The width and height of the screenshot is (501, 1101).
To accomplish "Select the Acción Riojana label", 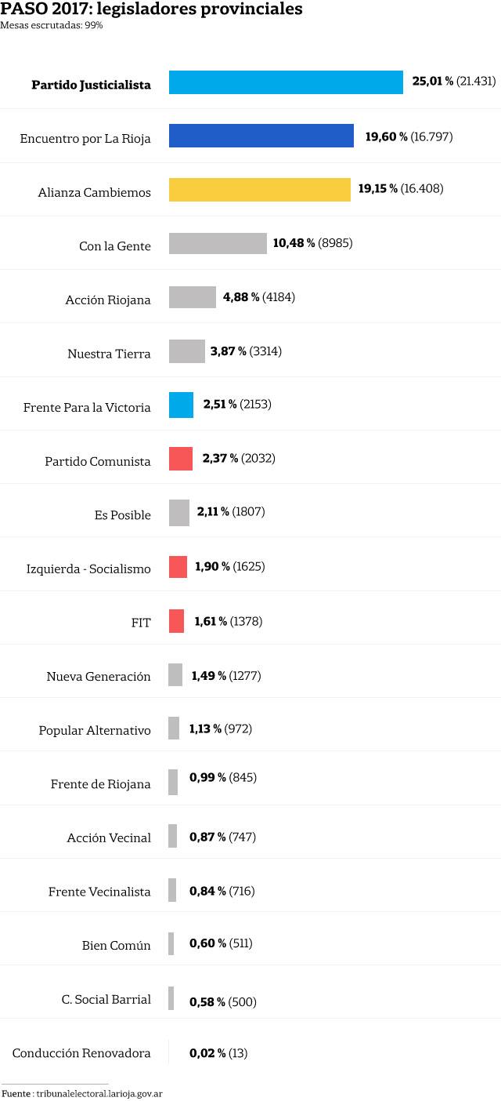I will 108,300.
